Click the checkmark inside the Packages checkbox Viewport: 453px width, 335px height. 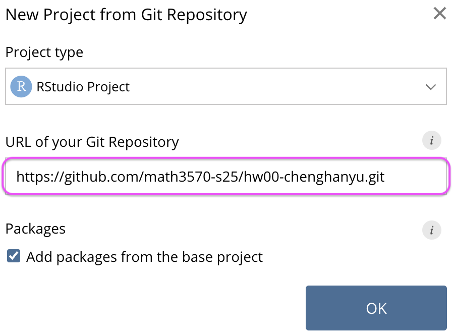click(x=14, y=256)
